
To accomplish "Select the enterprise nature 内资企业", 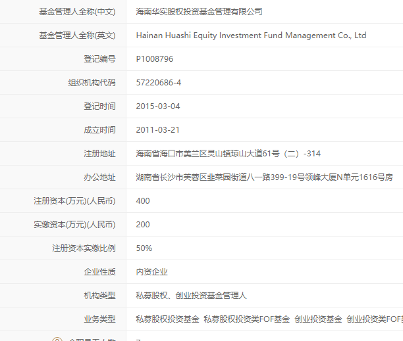I will pyautogui.click(x=151, y=272).
